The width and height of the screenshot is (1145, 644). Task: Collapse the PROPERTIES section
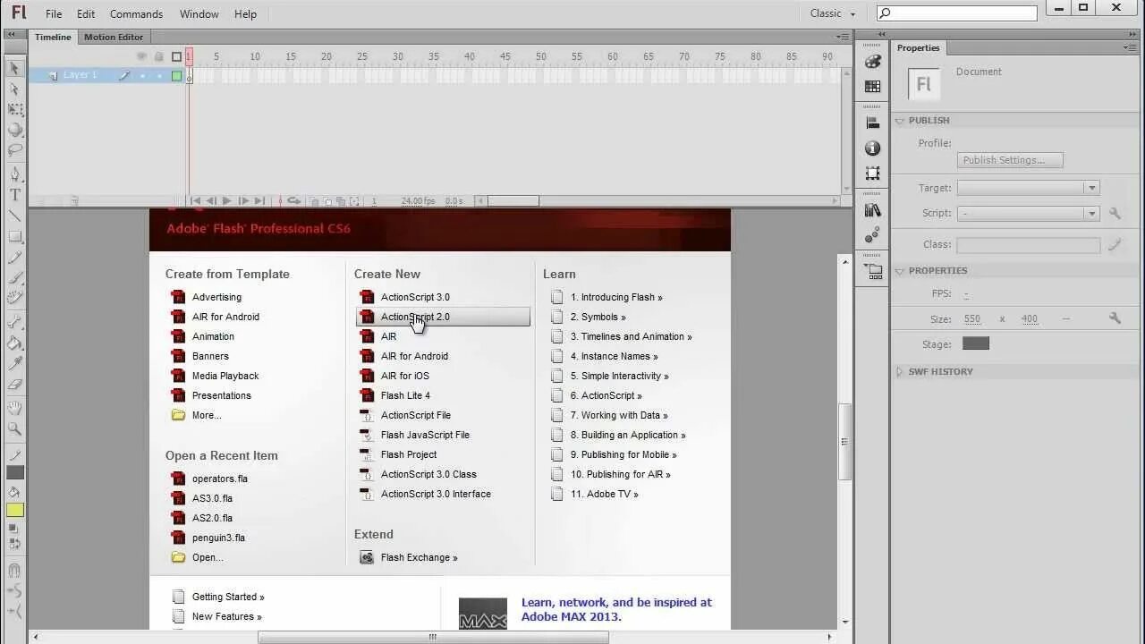900,271
